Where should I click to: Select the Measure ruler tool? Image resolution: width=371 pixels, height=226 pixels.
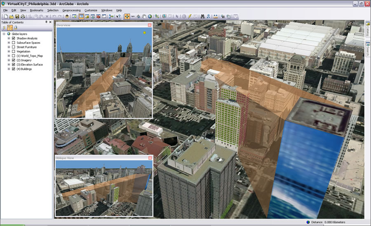click(216, 17)
